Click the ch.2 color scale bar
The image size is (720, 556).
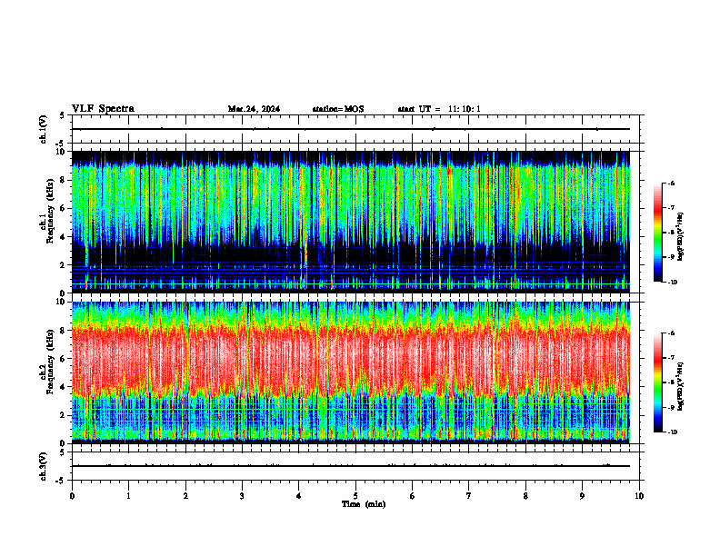tap(657, 382)
